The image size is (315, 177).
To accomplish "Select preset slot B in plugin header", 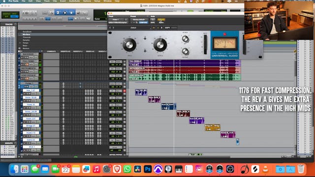I will [161, 28].
